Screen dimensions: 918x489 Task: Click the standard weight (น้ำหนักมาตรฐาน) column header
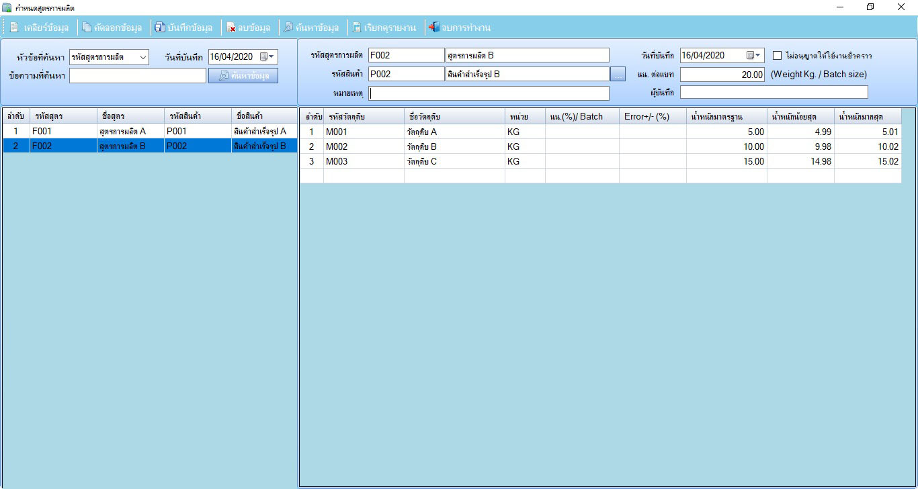tap(726, 117)
